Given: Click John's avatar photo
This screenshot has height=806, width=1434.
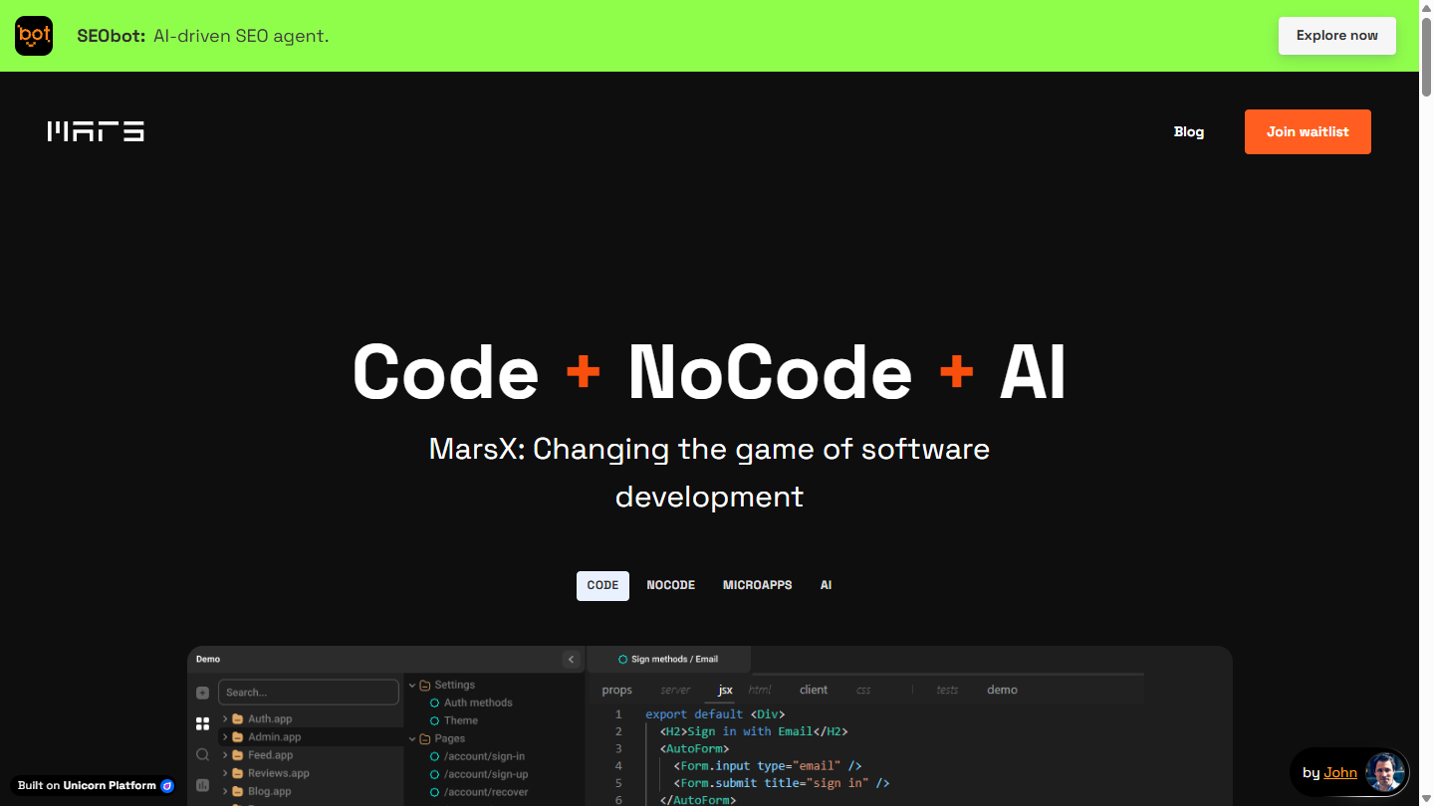Looking at the screenshot, I should [x=1385, y=772].
